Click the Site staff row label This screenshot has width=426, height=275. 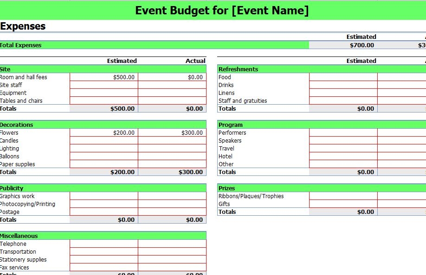(x=11, y=85)
